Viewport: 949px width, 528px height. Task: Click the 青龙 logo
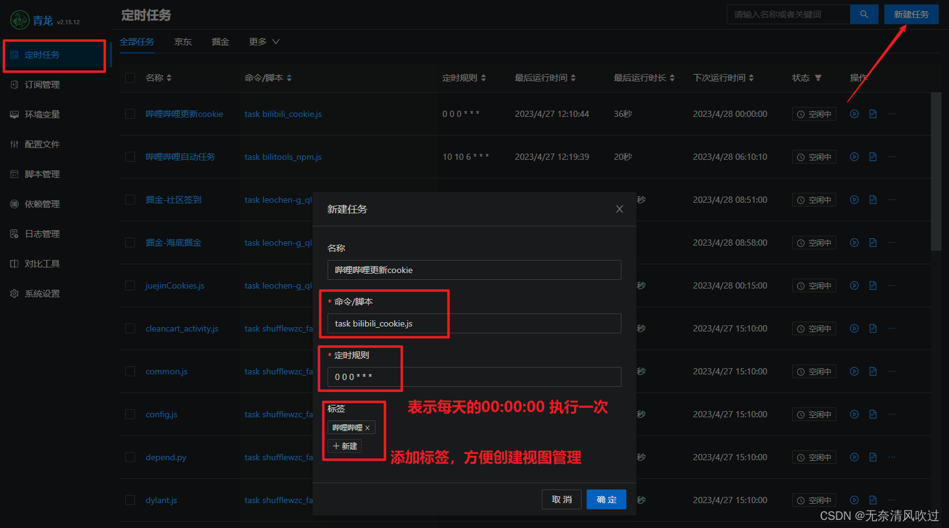tap(20, 20)
